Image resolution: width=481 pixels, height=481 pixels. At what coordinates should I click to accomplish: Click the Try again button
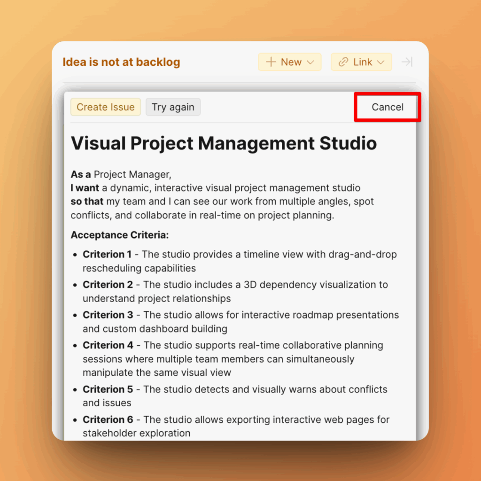(x=173, y=107)
